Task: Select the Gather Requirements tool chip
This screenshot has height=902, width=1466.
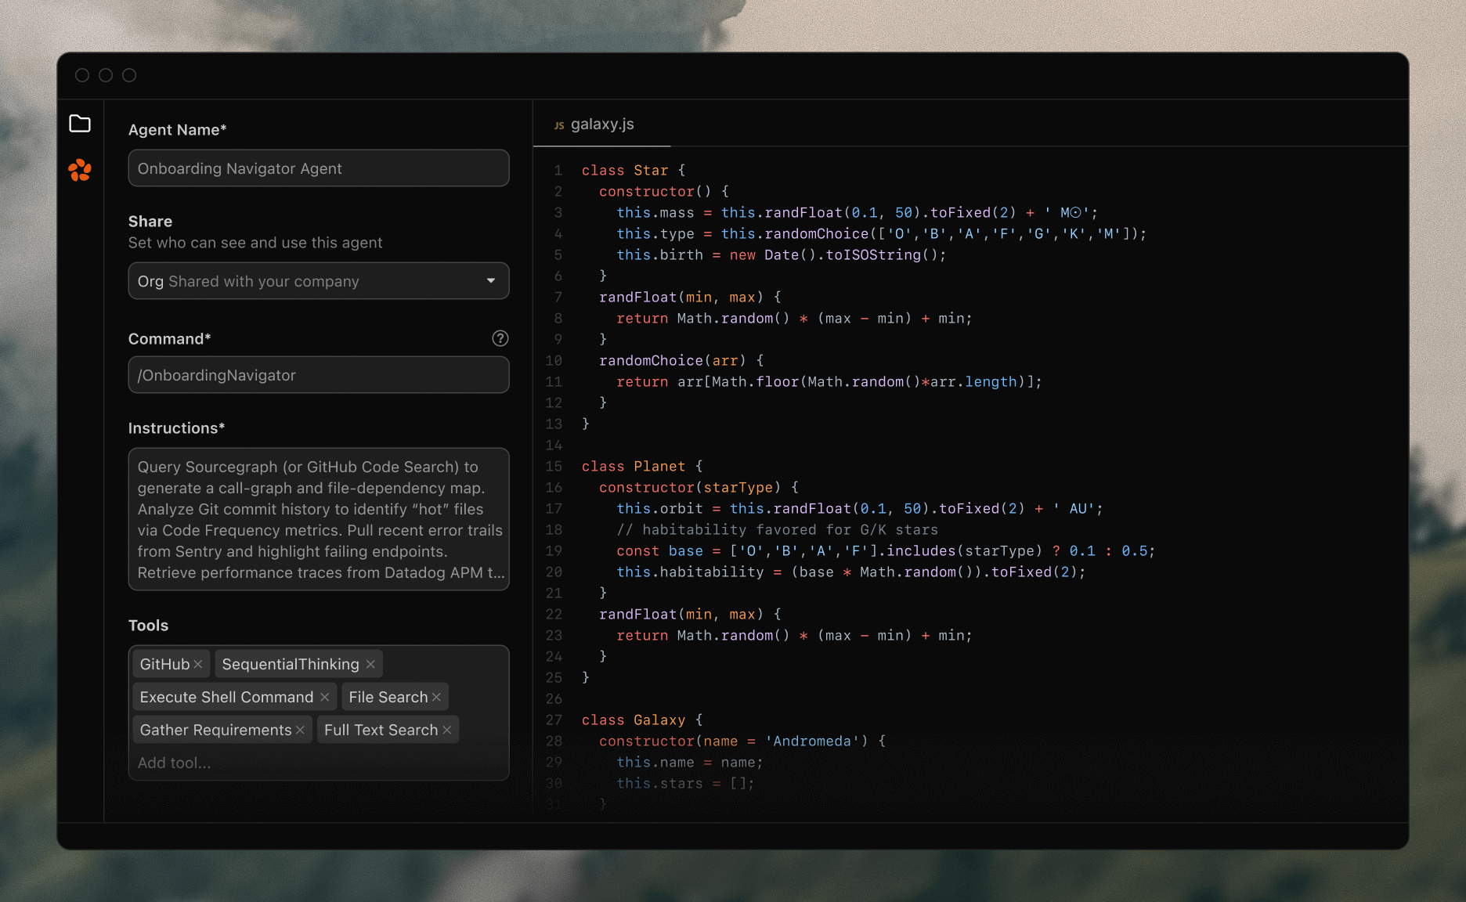Action: pos(211,730)
